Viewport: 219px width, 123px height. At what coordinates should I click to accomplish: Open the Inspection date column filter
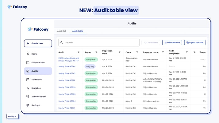(120, 52)
